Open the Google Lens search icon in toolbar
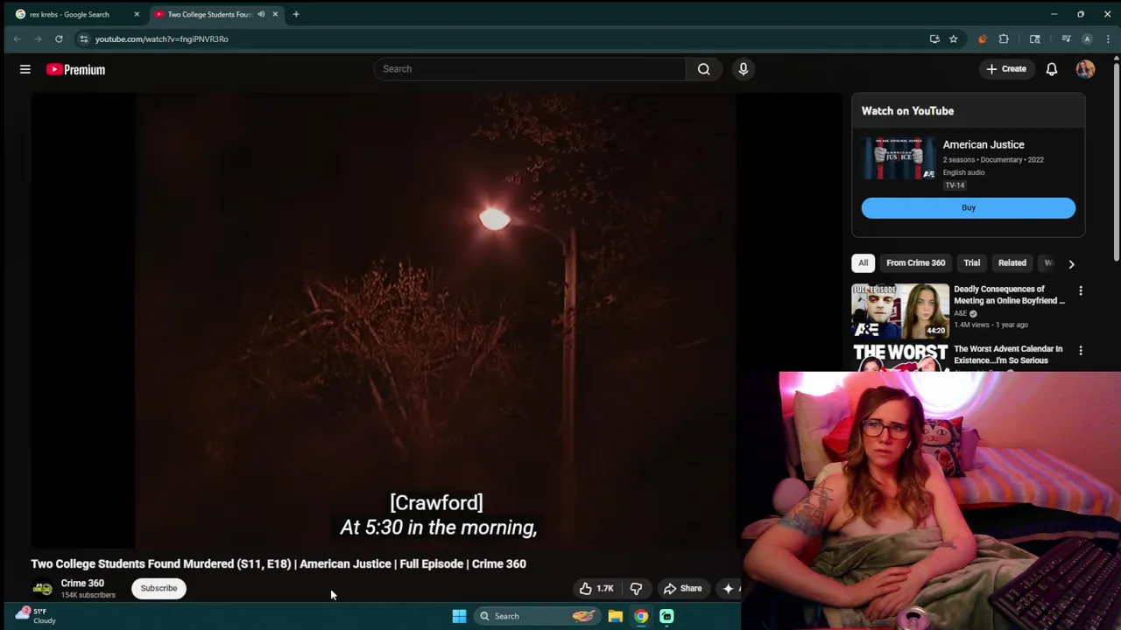1121x630 pixels. pos(1034,38)
